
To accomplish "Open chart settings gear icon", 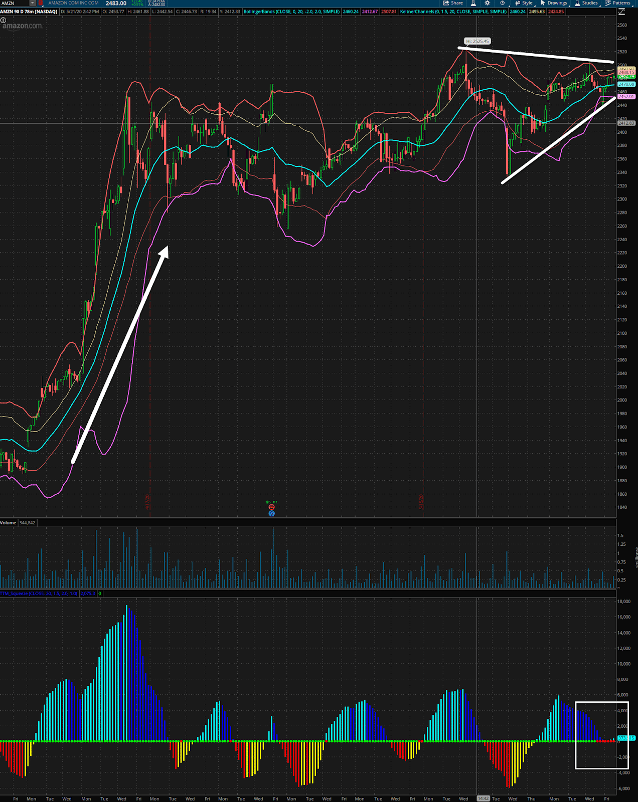I will [x=488, y=3].
